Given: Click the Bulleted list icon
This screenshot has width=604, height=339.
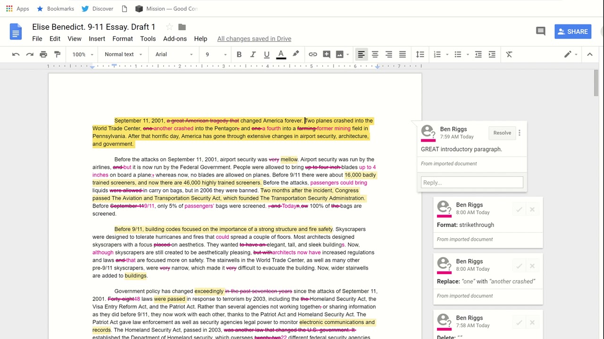Looking at the screenshot, I should click(458, 55).
